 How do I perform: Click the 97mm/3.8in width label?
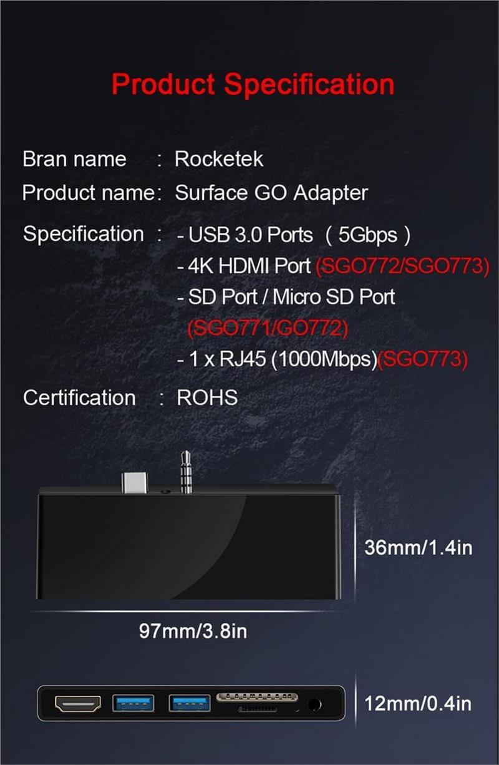click(193, 631)
